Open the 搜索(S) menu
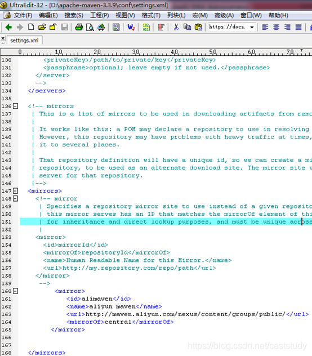The width and height of the screenshot is (312, 356). click(74, 15)
